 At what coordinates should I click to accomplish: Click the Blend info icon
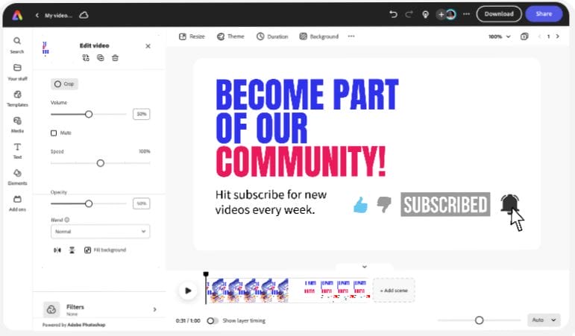67,220
